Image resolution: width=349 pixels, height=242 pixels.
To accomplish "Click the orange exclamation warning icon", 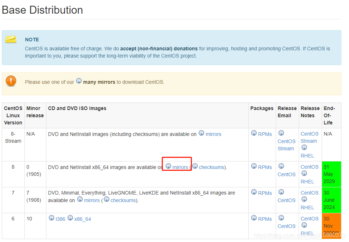I will point(11,81).
